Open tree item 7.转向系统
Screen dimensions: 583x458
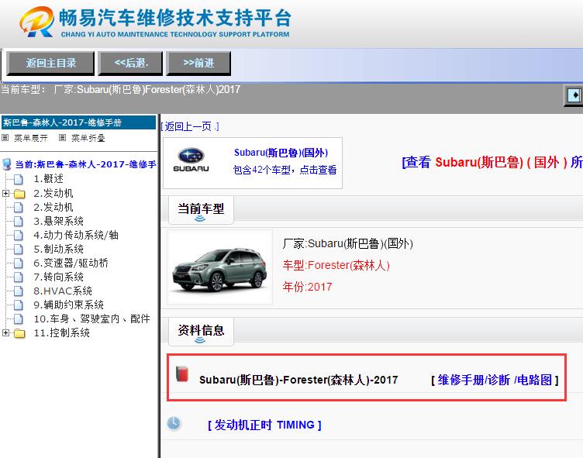pos(58,277)
